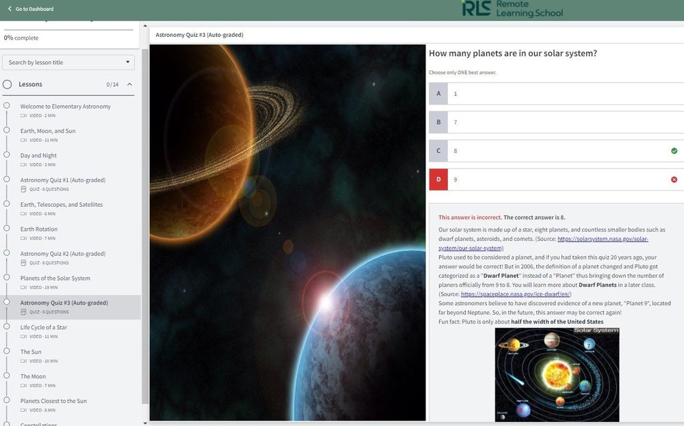The width and height of the screenshot is (684, 426).
Task: Click the video icon under Earth, Telescopes, and Satellites
Action: (x=23, y=214)
